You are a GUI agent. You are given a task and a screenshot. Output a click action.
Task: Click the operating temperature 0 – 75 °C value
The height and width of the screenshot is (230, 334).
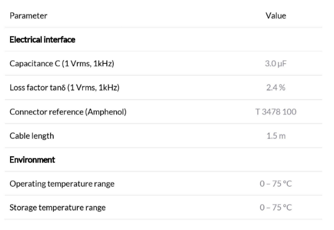point(276,184)
